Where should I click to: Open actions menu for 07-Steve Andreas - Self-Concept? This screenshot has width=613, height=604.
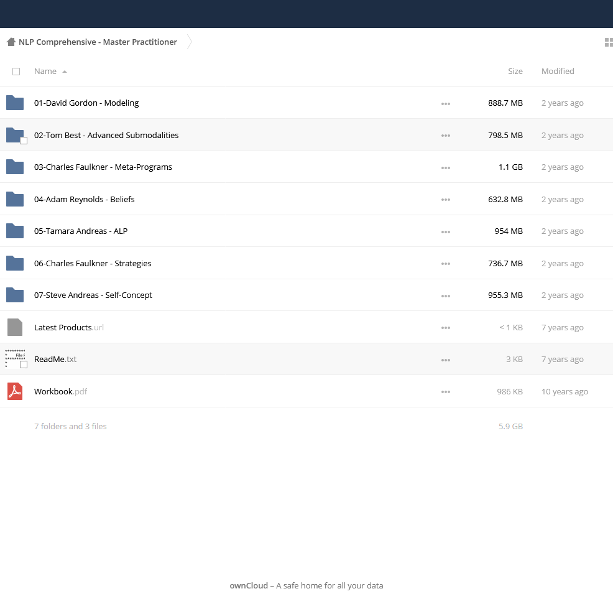(446, 296)
